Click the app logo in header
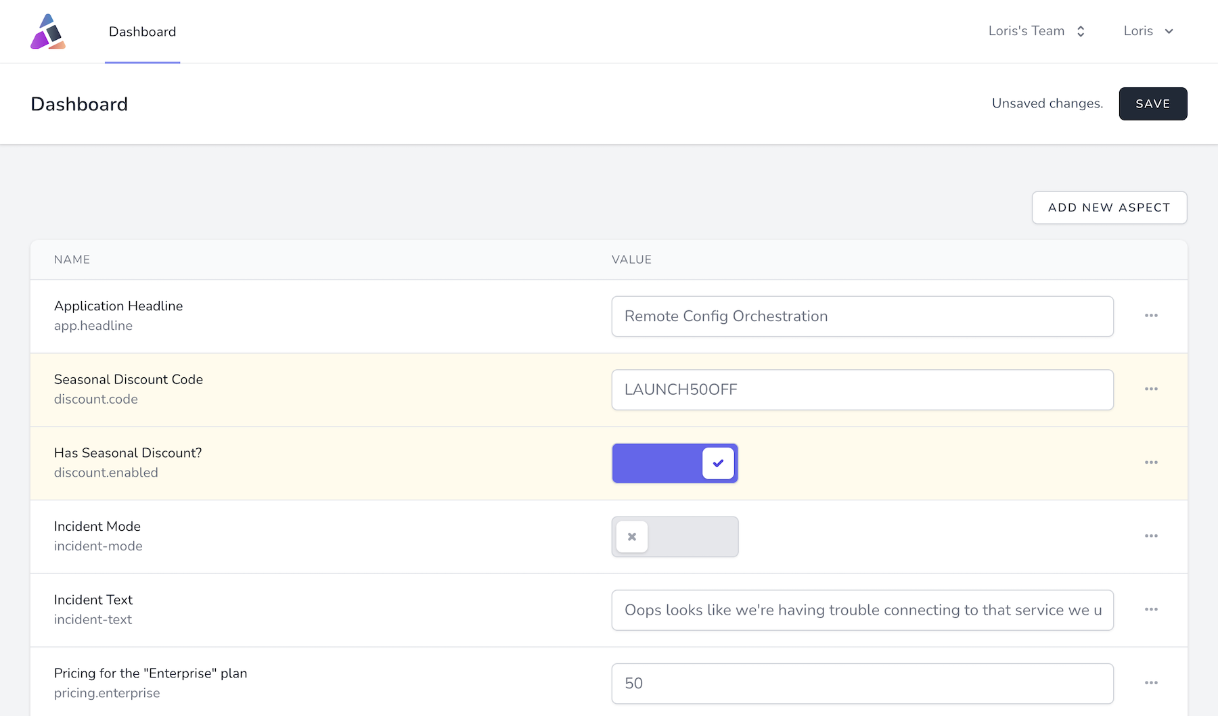Viewport: 1218px width, 716px height. pos(47,32)
